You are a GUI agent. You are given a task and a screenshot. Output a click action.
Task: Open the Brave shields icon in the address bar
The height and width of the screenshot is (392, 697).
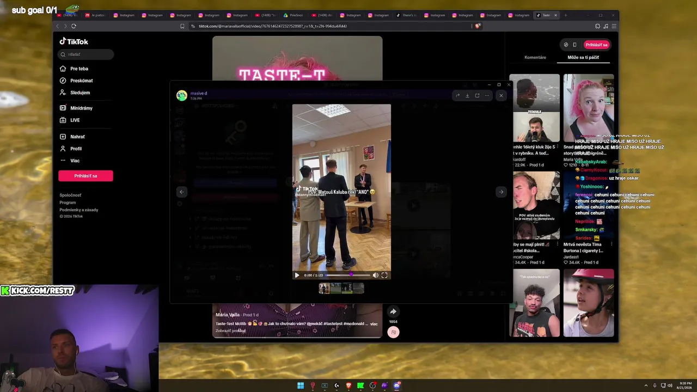click(478, 26)
